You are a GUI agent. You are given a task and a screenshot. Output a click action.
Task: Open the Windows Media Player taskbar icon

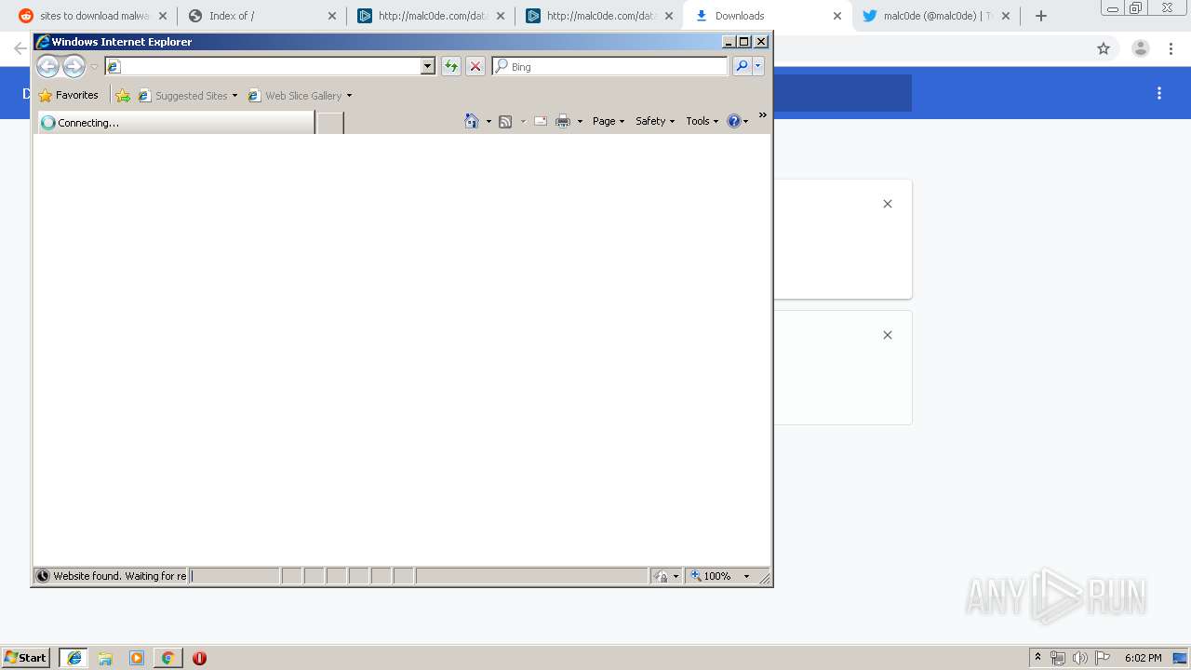(137, 658)
